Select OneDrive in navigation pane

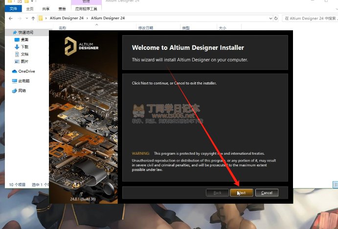(x=26, y=71)
